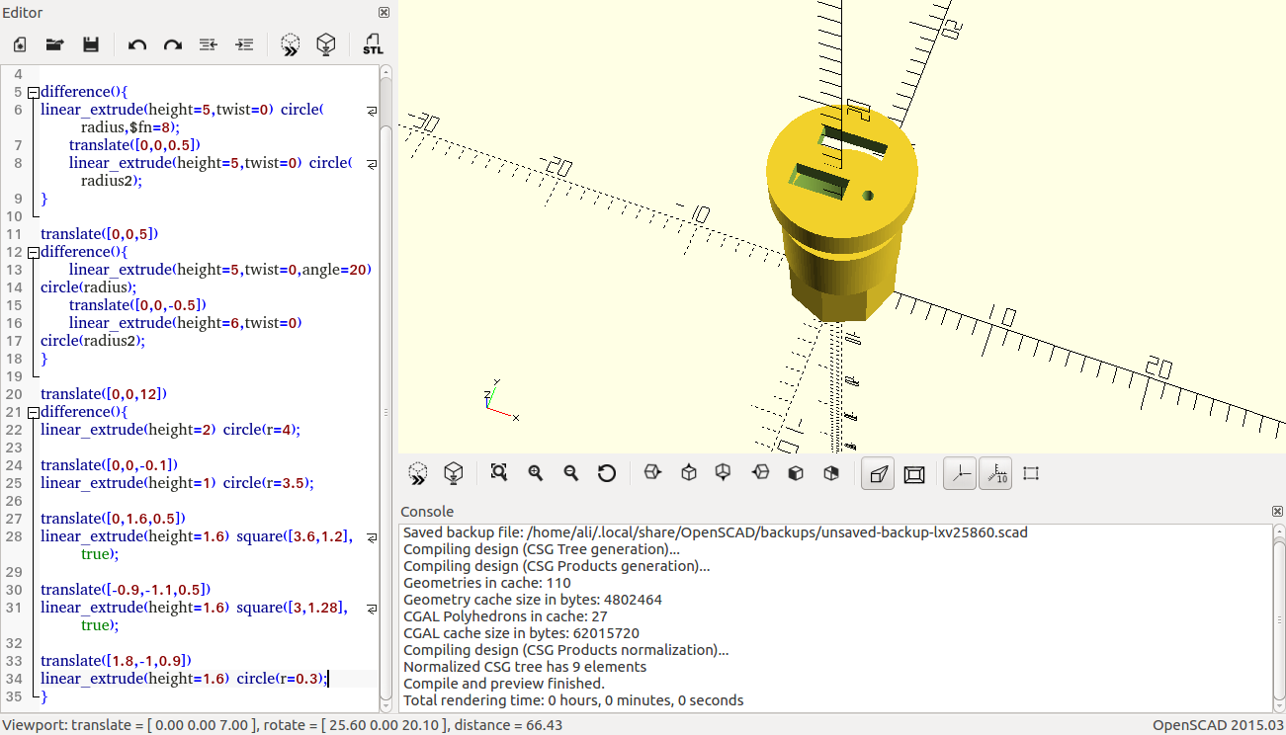The height and width of the screenshot is (735, 1286).
Task: Collapse the difference block at line 21
Action: pos(33,412)
